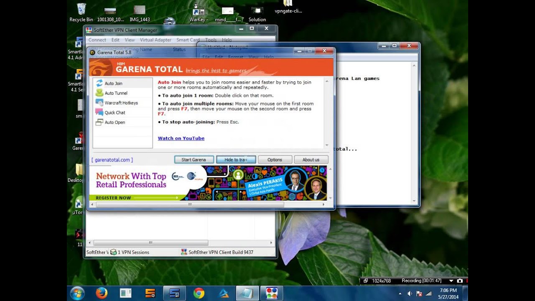Screen dimensions: 535x301
Task: Open Garena Total Options
Action: pyautogui.click(x=275, y=160)
